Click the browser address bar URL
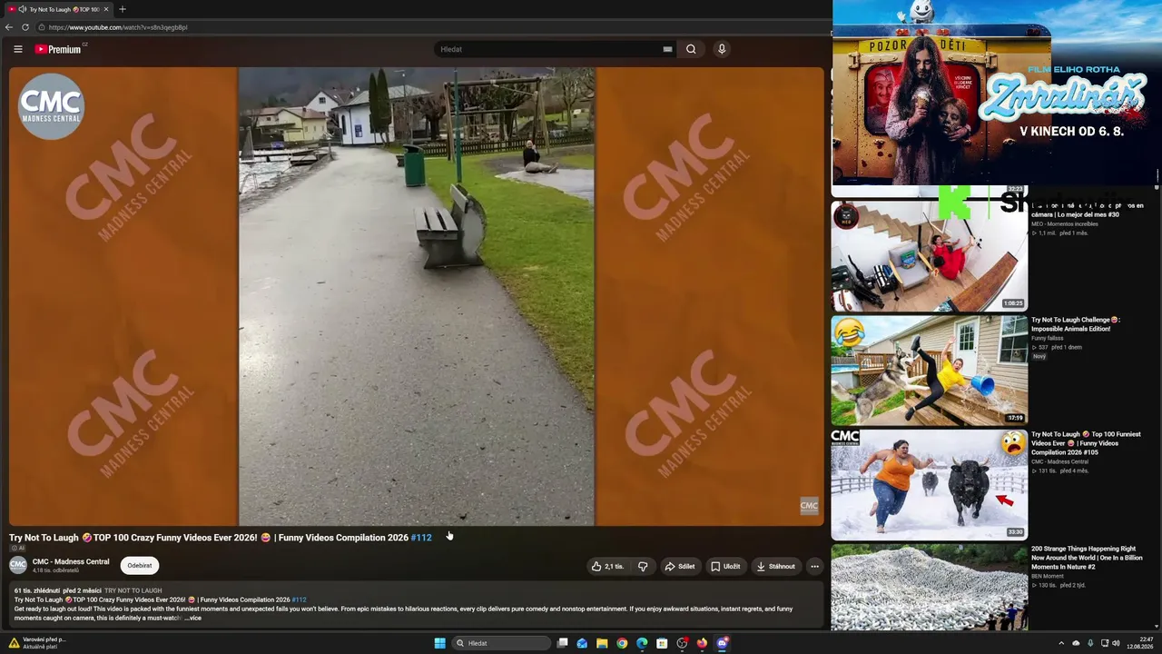The width and height of the screenshot is (1162, 654). pyautogui.click(x=118, y=27)
